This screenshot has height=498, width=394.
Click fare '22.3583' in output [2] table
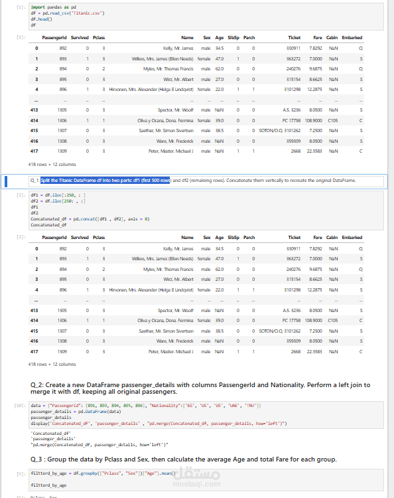click(x=314, y=351)
